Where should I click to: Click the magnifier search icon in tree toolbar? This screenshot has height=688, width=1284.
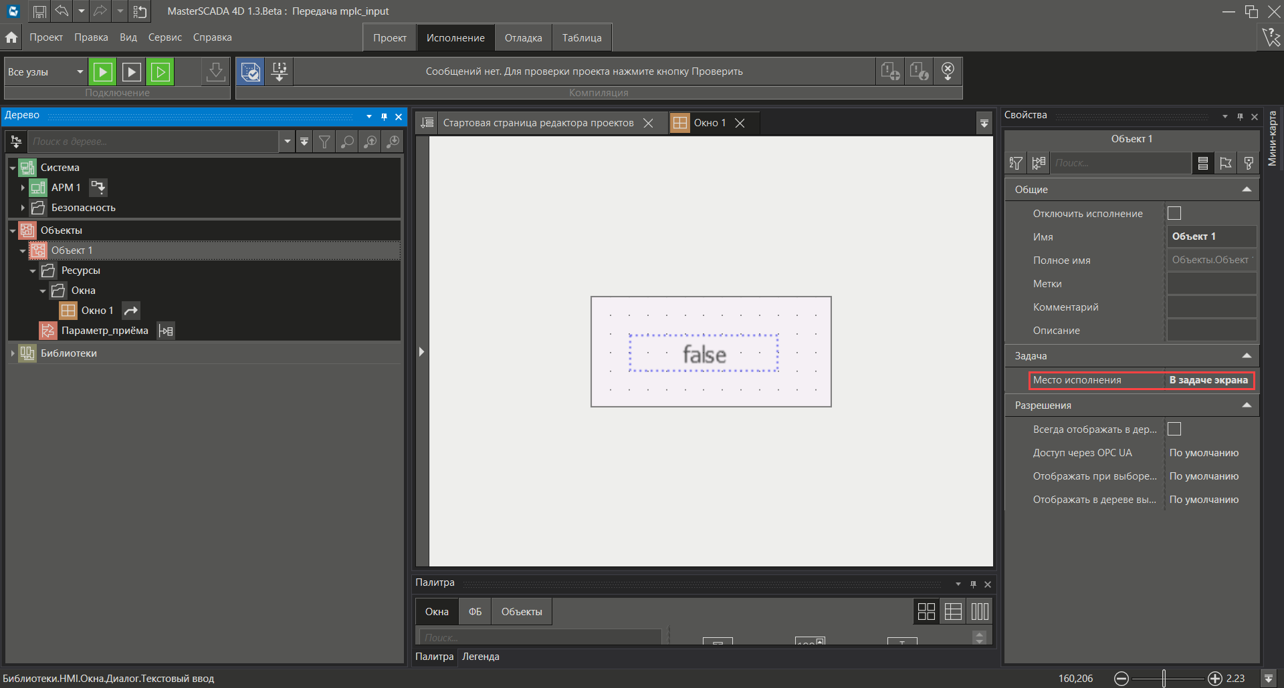click(x=347, y=142)
